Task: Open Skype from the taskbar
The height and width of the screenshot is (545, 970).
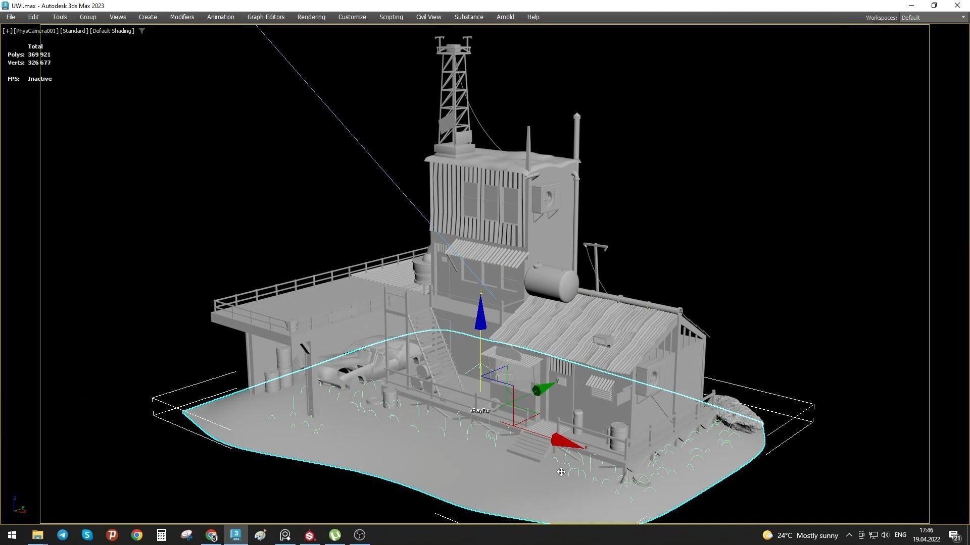Action: (87, 535)
